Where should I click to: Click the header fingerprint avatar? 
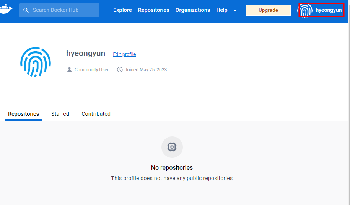pyautogui.click(x=305, y=10)
